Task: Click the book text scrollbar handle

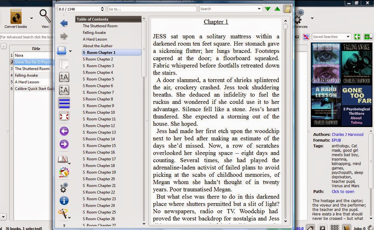Action: pyautogui.click(x=285, y=26)
